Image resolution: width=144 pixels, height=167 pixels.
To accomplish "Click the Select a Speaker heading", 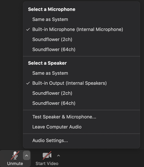I will 47,63.
